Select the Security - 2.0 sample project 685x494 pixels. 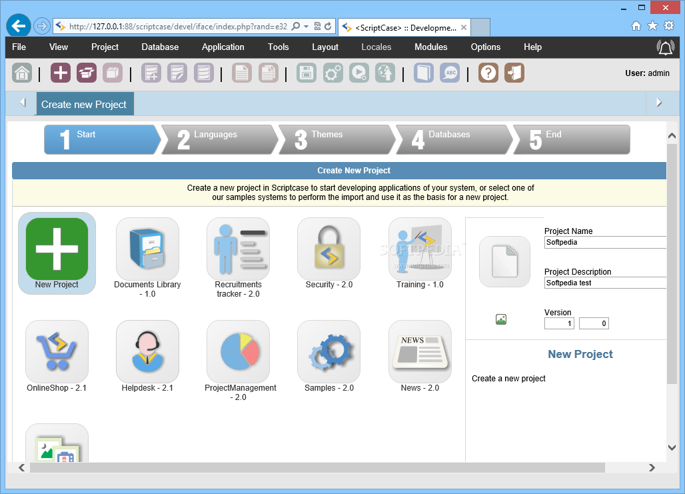click(x=329, y=249)
